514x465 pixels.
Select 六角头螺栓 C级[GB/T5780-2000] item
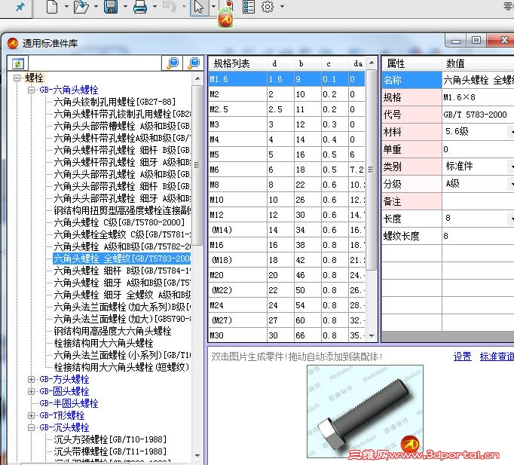pos(119,222)
